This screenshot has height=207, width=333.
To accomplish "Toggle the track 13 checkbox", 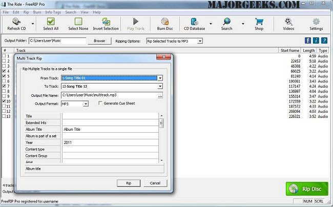I will tap(4, 116).
